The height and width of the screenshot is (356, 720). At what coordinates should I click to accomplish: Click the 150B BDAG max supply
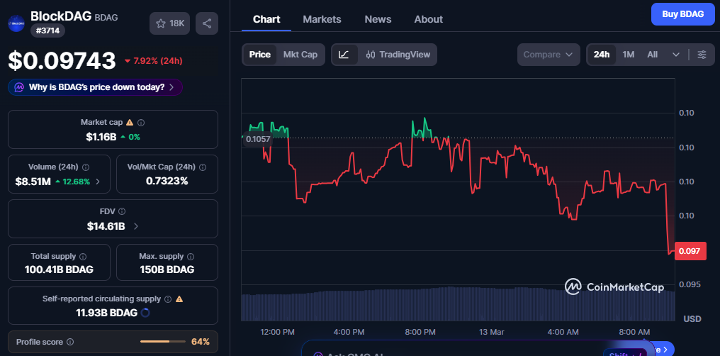167,269
